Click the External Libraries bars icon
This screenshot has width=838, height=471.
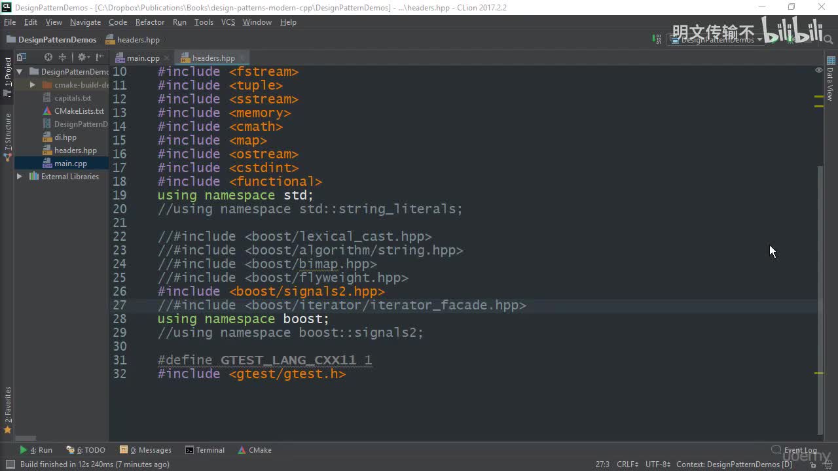coord(34,177)
